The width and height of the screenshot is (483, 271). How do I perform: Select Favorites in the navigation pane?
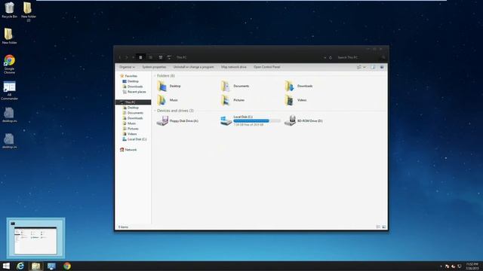click(129, 76)
